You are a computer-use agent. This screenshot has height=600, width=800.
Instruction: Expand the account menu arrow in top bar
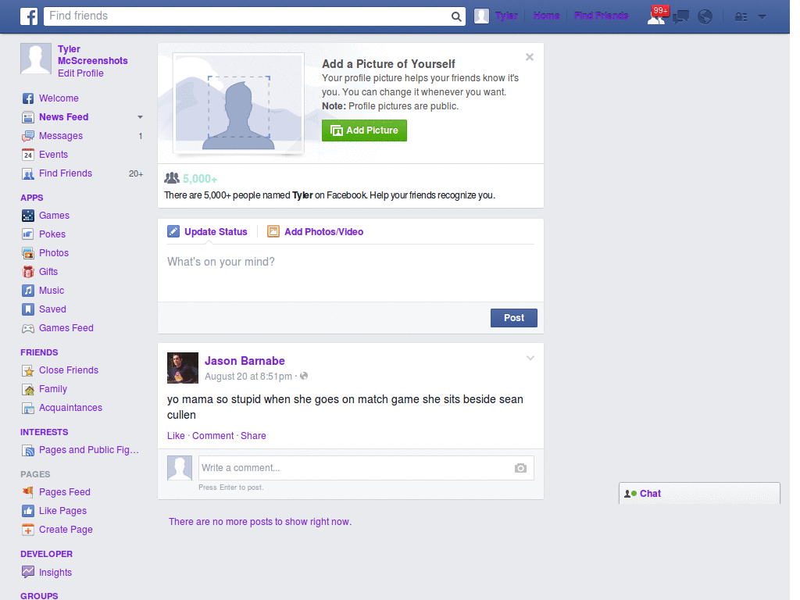[x=762, y=17]
